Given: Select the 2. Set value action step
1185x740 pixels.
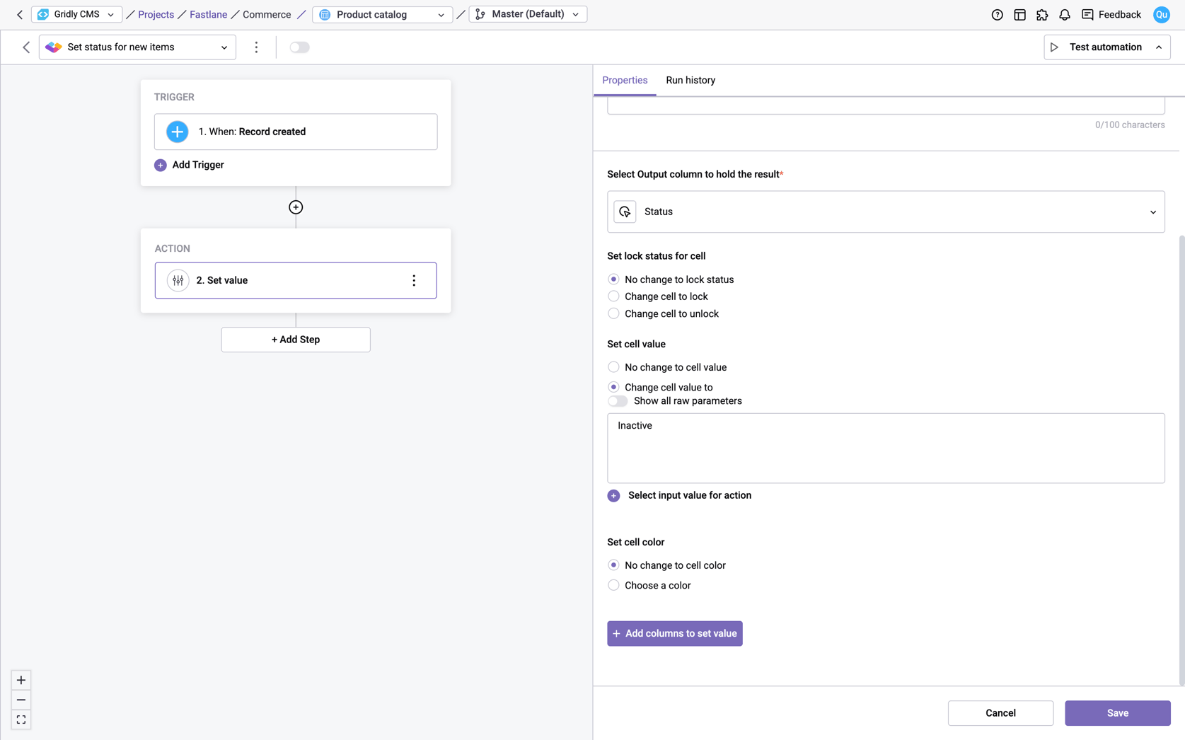Looking at the screenshot, I should 296,280.
